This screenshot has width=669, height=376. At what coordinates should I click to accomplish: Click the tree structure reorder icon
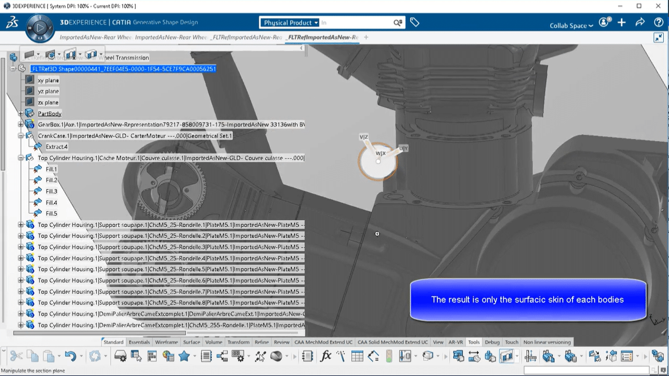(x=222, y=356)
